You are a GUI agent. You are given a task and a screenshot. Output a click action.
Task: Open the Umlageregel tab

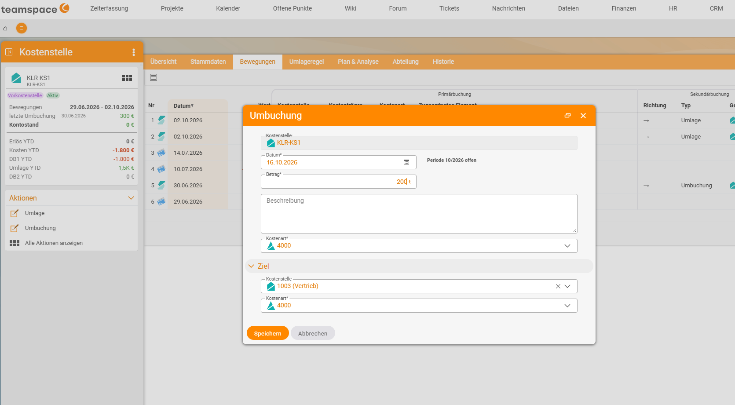click(307, 62)
